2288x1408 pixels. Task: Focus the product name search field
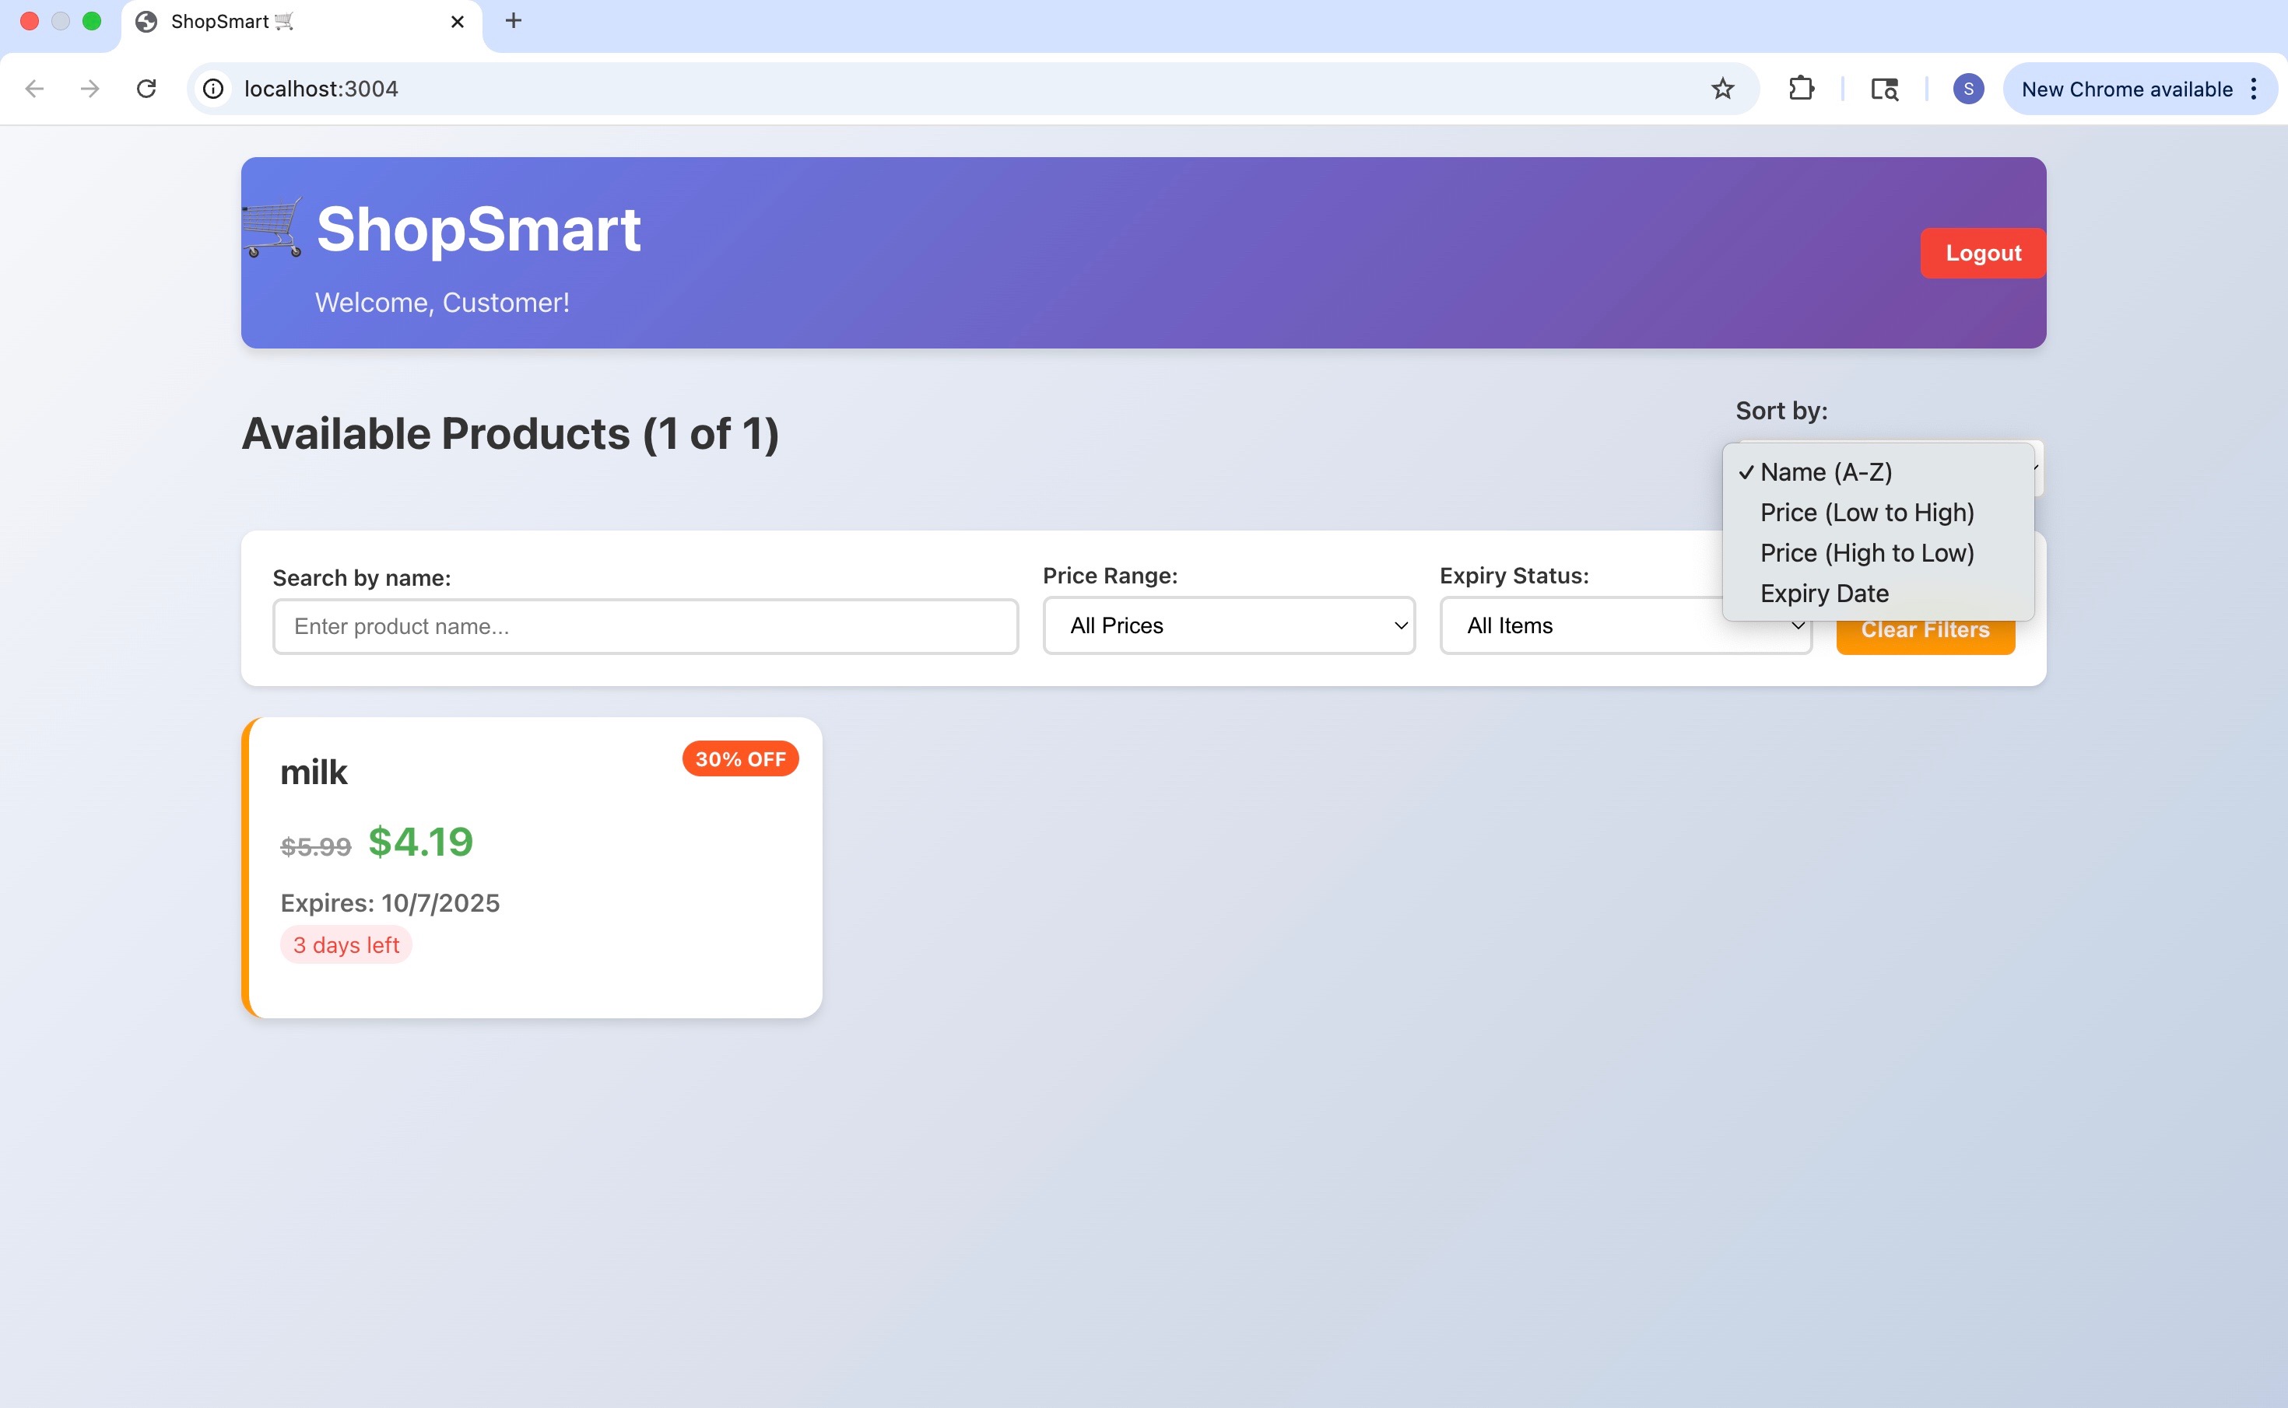[x=644, y=627]
